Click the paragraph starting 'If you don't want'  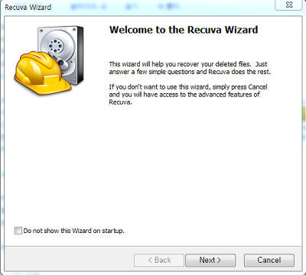(x=188, y=95)
